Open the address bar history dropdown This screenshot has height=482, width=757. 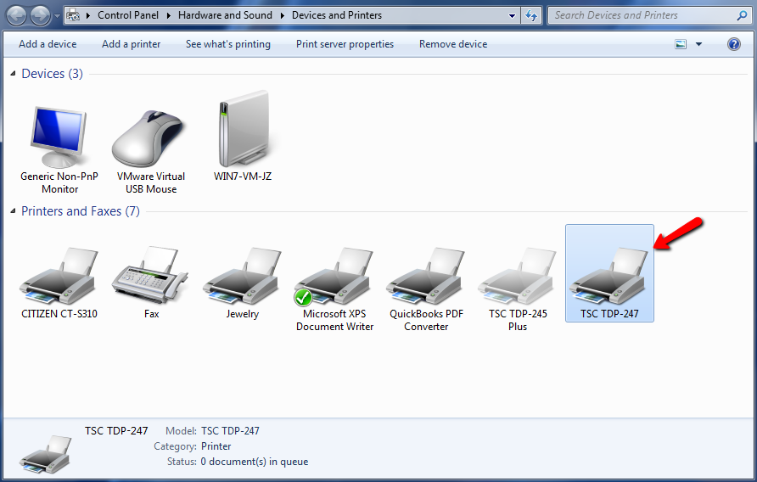(x=513, y=15)
